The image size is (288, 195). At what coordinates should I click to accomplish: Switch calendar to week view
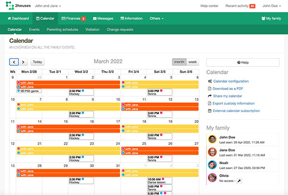(x=192, y=62)
